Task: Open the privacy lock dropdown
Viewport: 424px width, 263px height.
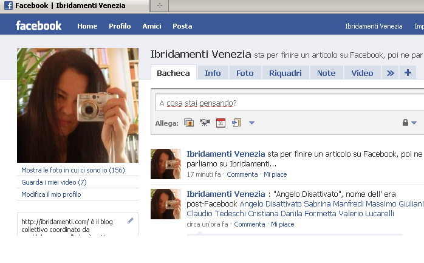Action: [x=409, y=123]
